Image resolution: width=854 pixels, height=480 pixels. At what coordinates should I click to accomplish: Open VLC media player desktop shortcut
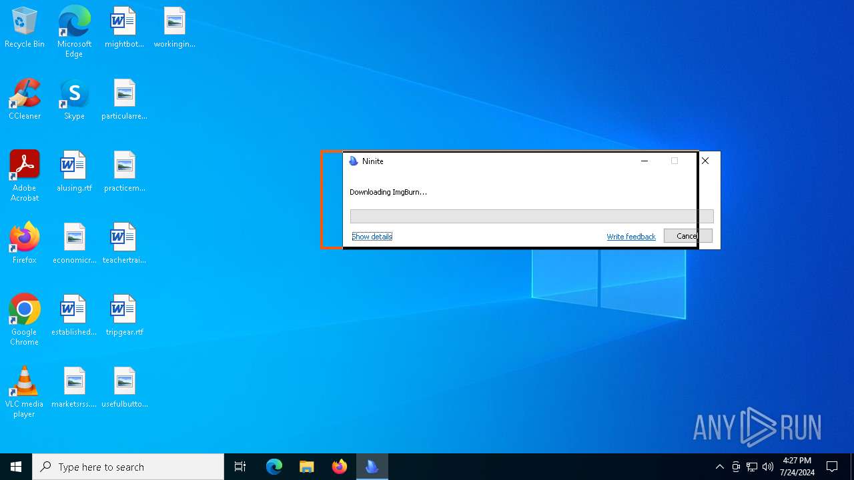25,392
